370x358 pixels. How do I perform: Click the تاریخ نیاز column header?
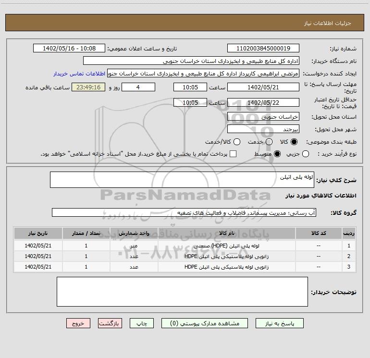point(38,234)
